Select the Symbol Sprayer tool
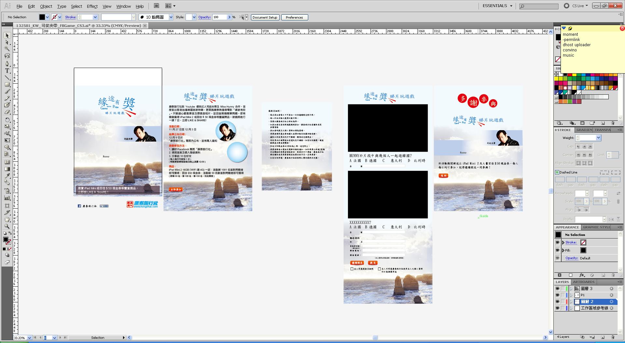 click(x=7, y=191)
